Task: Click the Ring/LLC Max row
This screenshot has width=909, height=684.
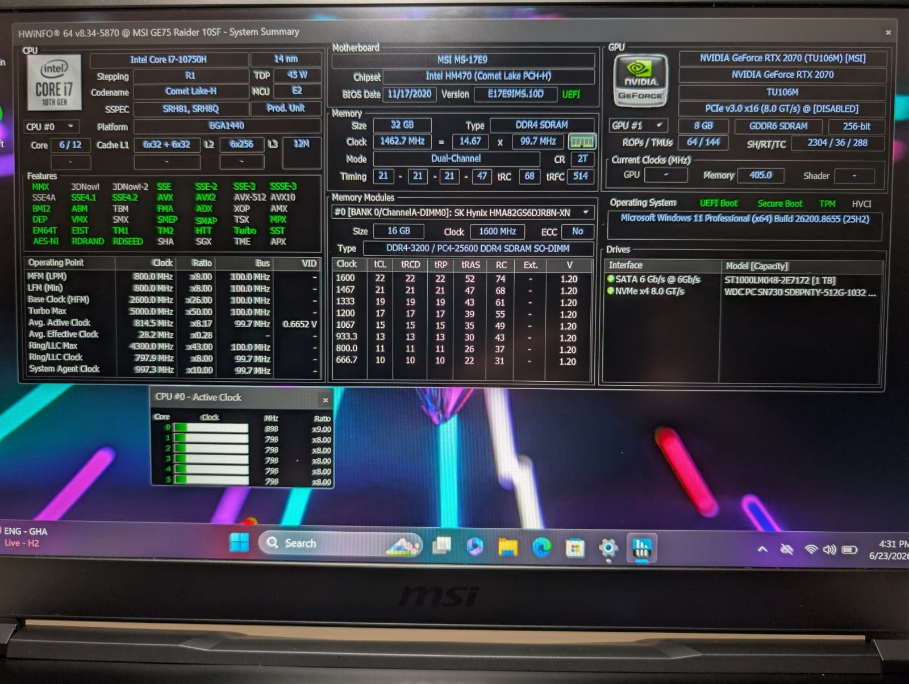Action: (x=173, y=346)
